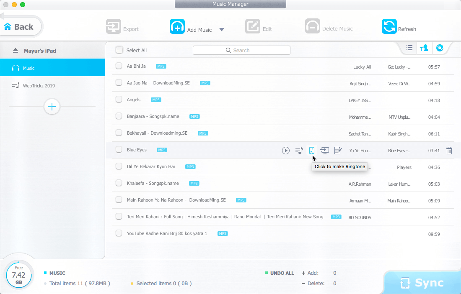This screenshot has width=461, height=294.
Task: Check the Dil Ye Bekarar Kyun Hai checkbox
Action: pyautogui.click(x=119, y=166)
